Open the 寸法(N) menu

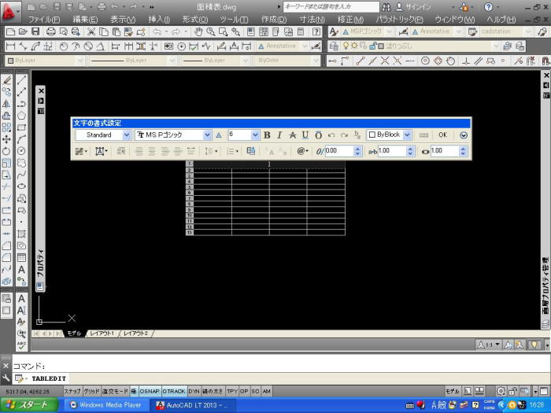pos(312,20)
